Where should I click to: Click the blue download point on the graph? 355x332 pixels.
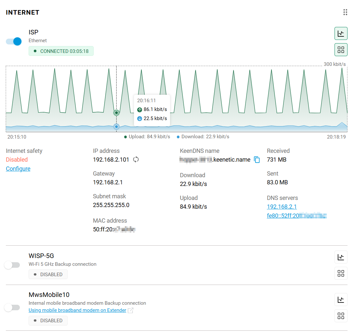116,127
